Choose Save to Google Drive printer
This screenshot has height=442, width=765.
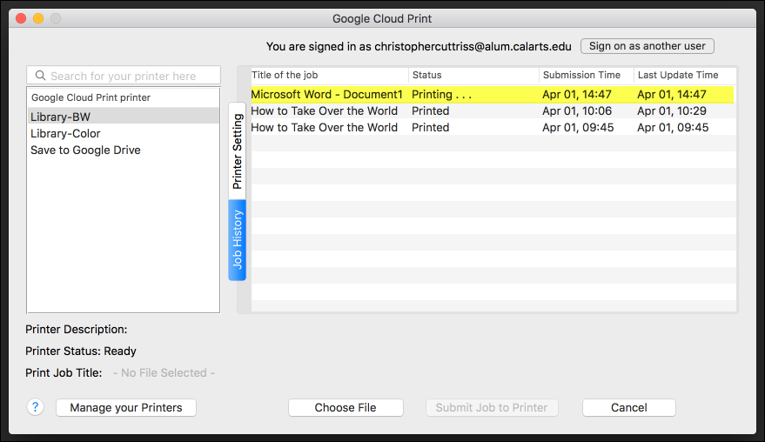[123, 150]
